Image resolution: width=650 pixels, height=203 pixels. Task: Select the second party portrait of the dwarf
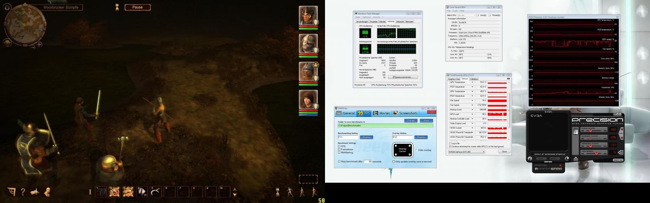tap(309, 43)
